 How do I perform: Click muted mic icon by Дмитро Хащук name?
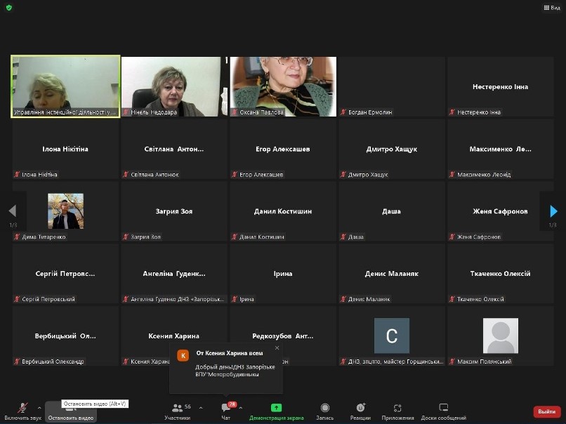343,175
